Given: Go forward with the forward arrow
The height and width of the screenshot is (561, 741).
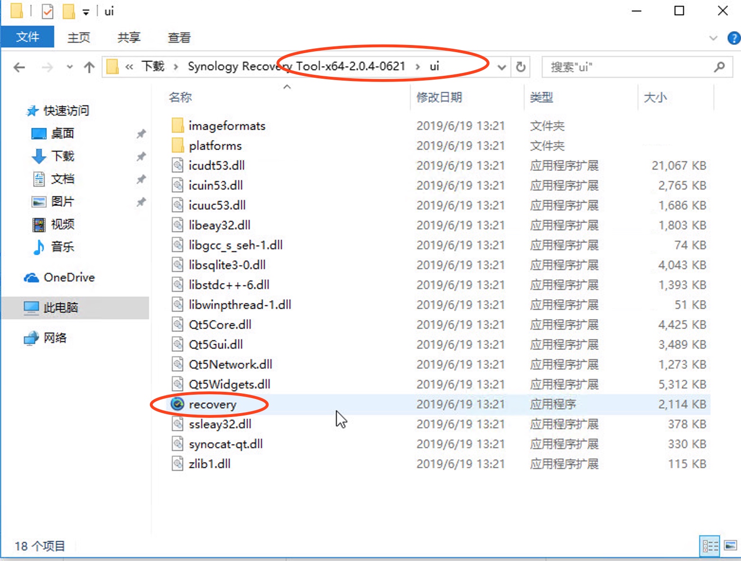Looking at the screenshot, I should pos(47,67).
